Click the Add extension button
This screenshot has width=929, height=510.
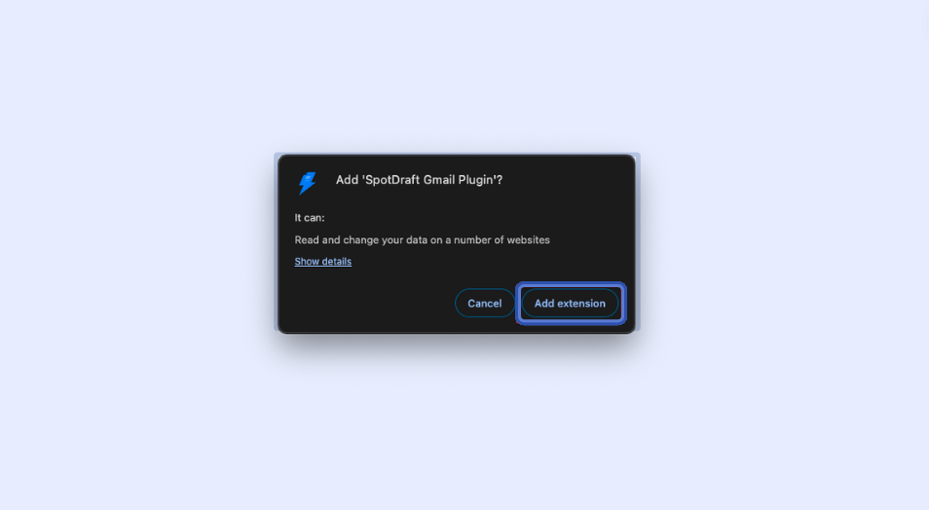point(570,304)
